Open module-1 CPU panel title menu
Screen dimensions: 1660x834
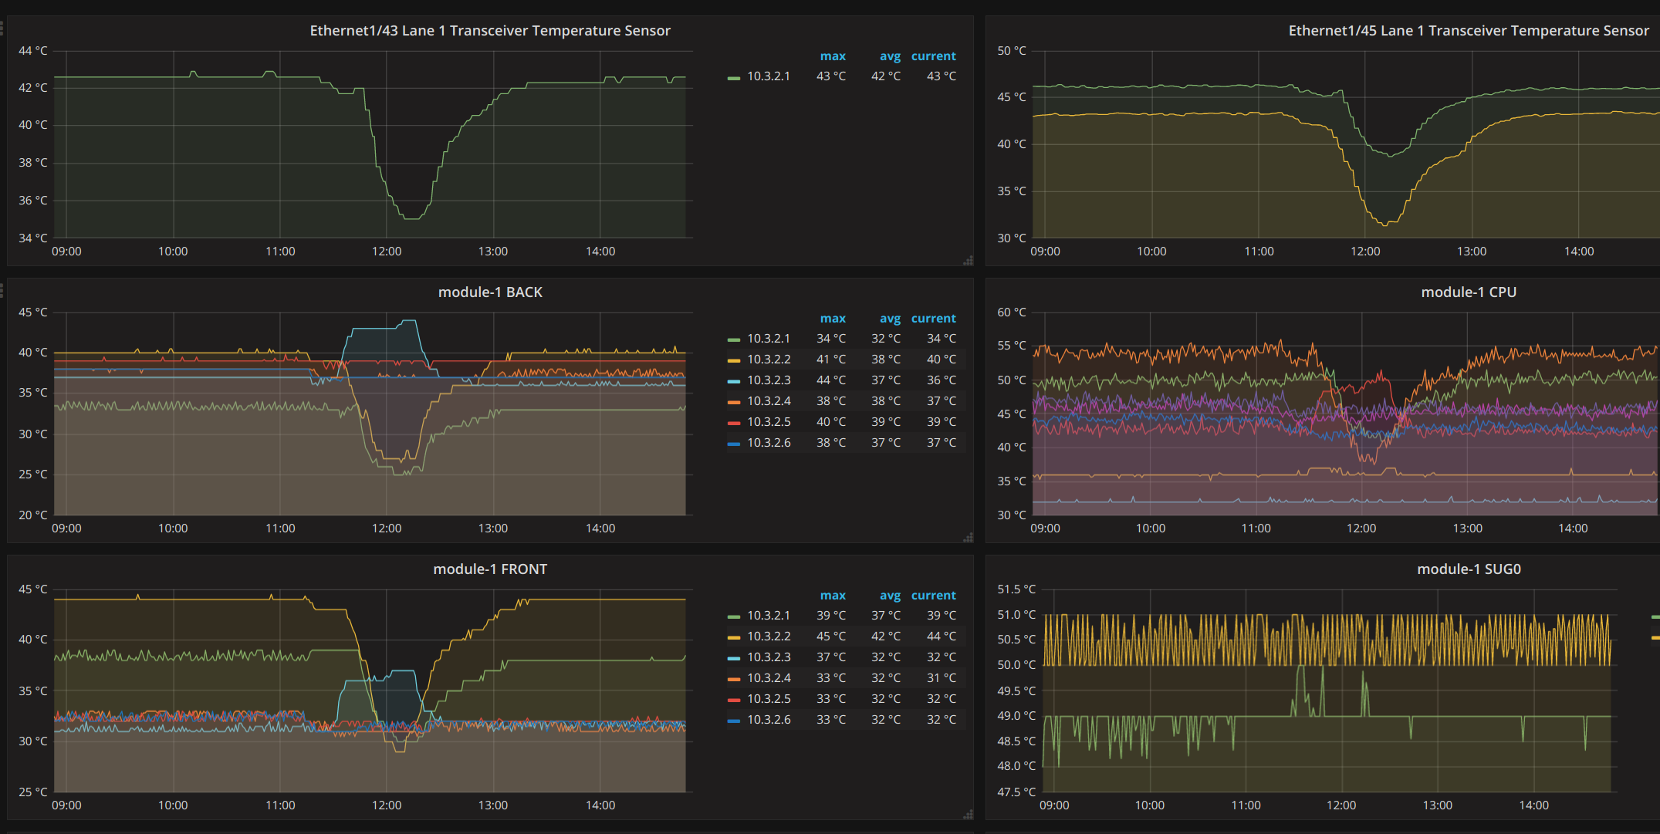pos(1469,292)
